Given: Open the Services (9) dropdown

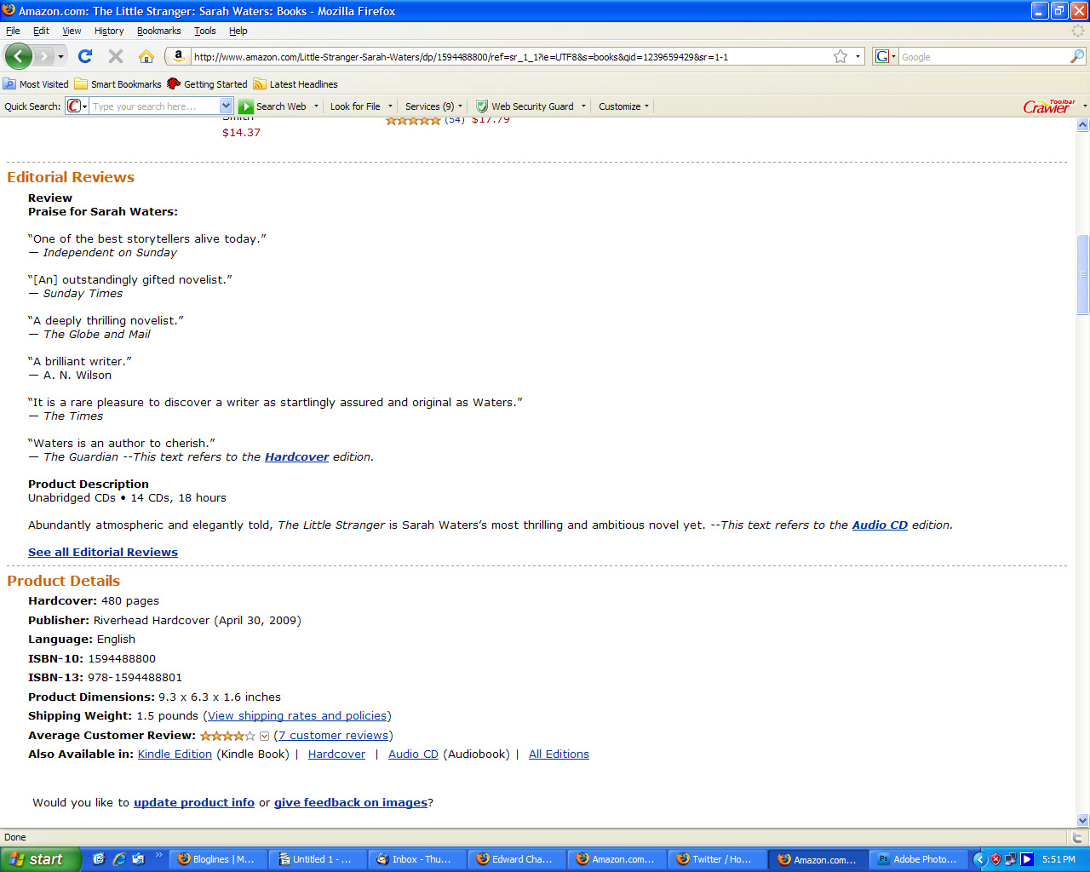Looking at the screenshot, I should tap(433, 106).
